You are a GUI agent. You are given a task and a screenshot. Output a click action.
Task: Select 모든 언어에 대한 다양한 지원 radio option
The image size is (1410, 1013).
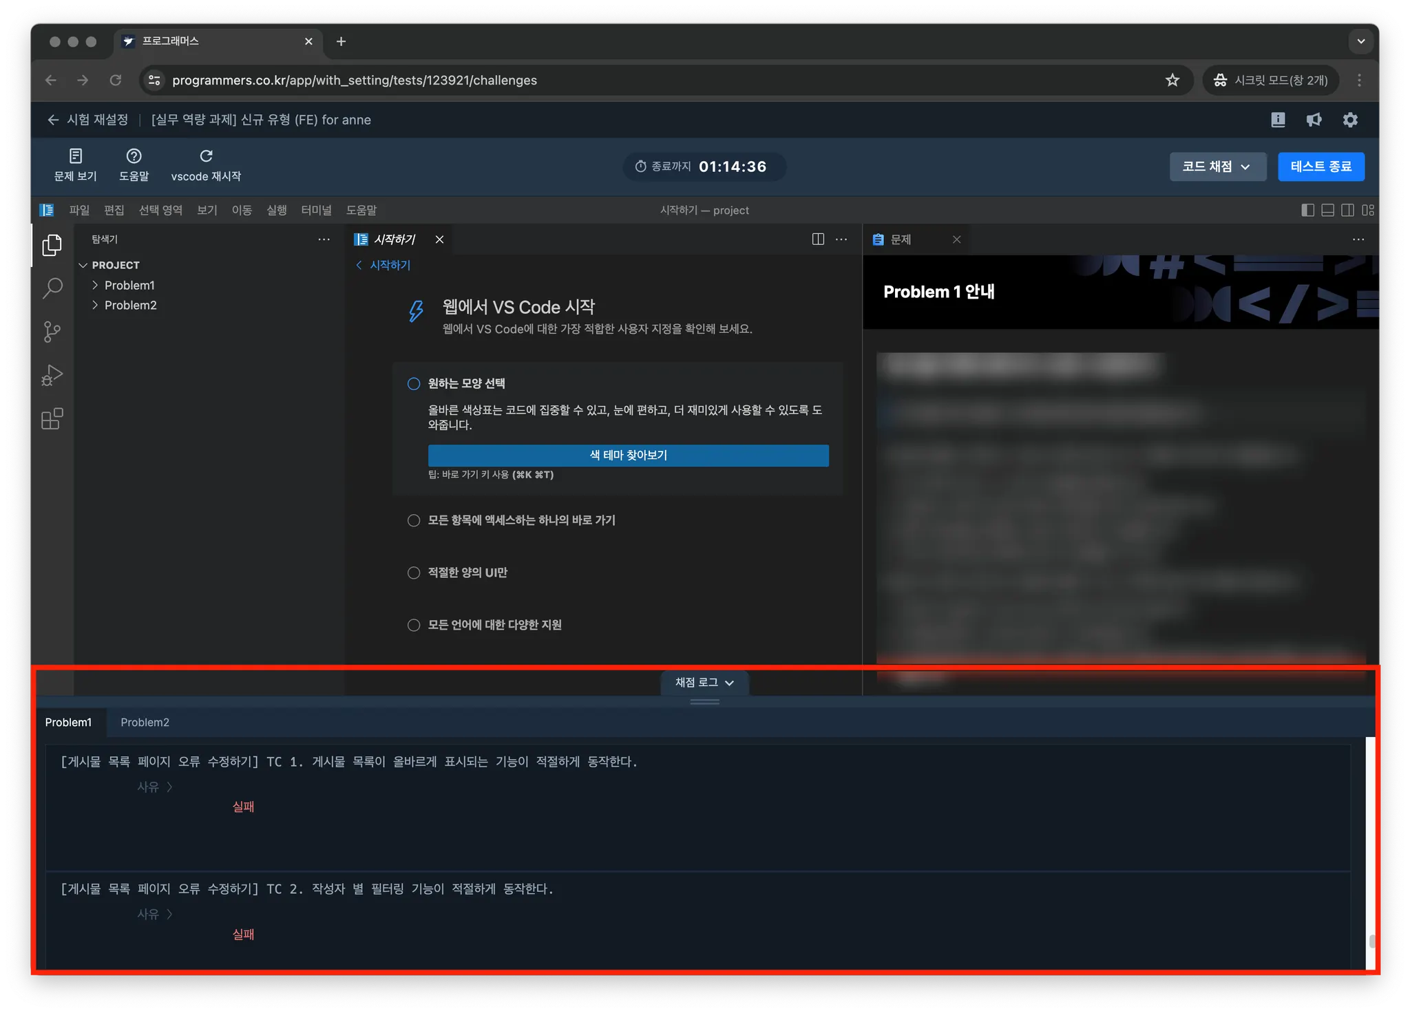(414, 625)
